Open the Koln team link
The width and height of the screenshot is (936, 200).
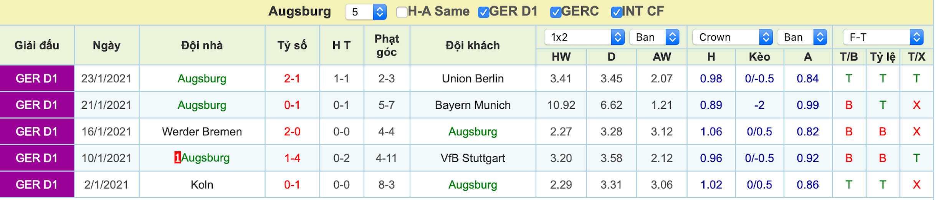(x=202, y=185)
